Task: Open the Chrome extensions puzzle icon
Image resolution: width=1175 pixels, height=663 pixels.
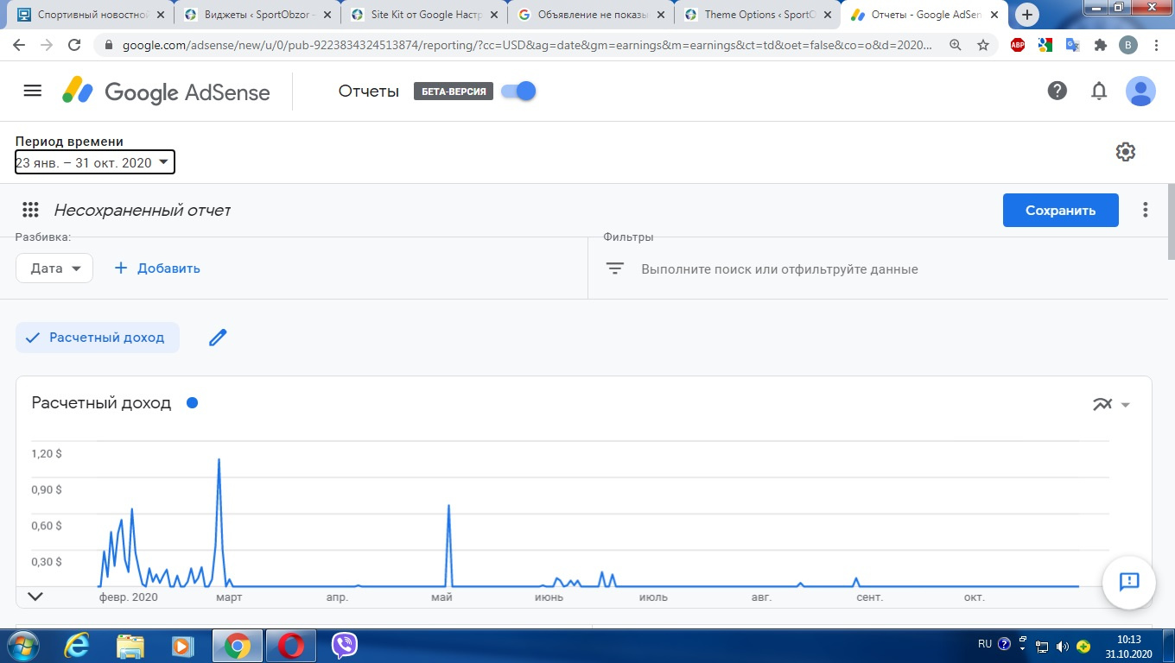Action: click(1101, 46)
